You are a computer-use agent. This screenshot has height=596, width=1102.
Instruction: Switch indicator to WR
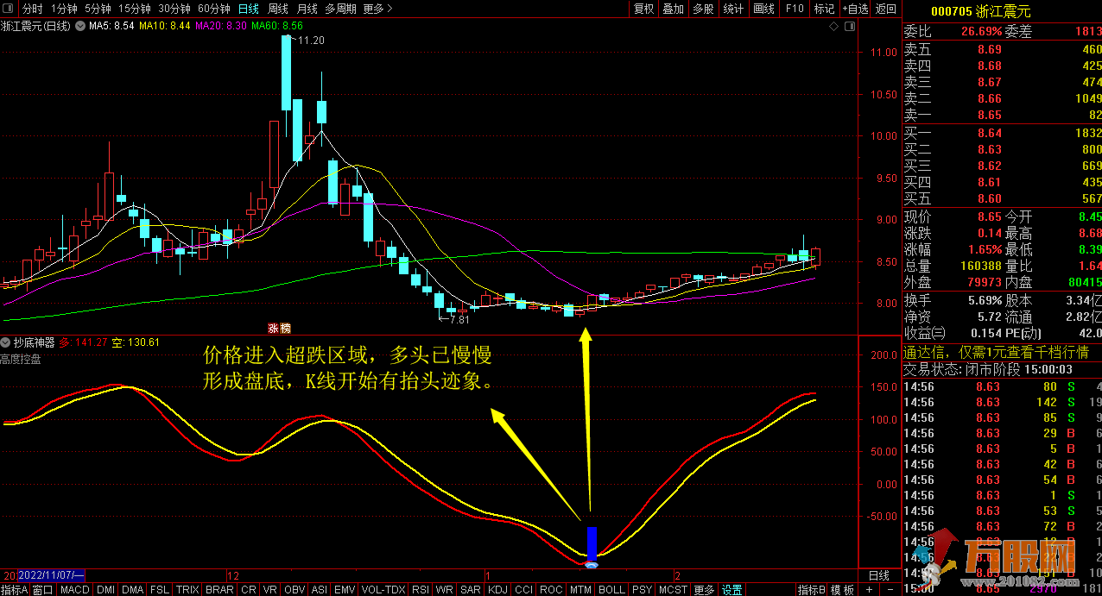click(x=444, y=590)
